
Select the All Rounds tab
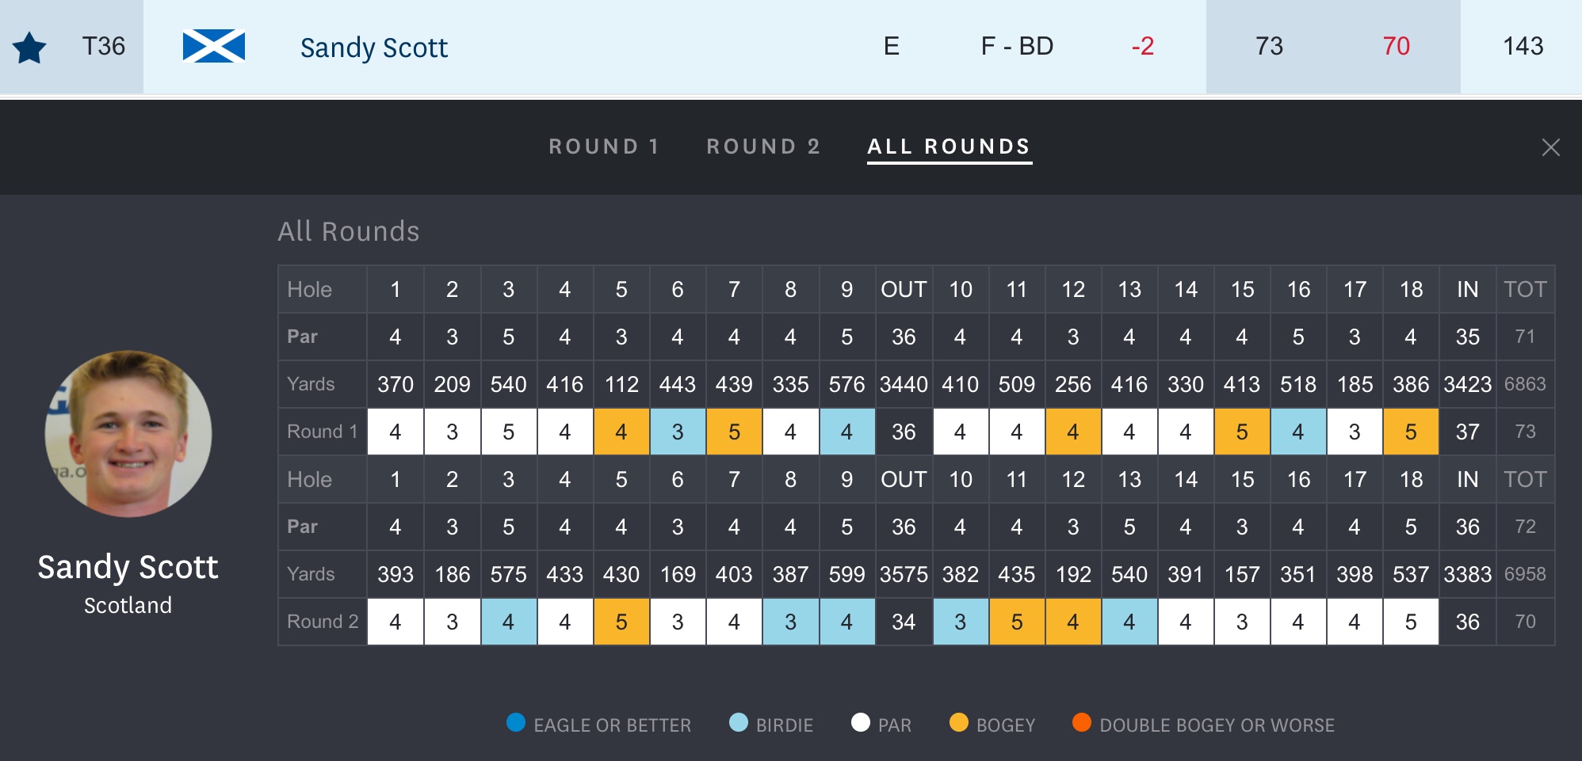tap(949, 146)
